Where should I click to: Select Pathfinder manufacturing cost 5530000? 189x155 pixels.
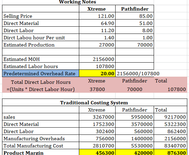[134, 146]
